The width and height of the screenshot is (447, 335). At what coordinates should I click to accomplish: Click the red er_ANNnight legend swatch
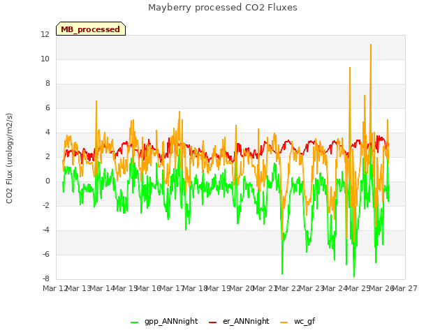[212, 322]
